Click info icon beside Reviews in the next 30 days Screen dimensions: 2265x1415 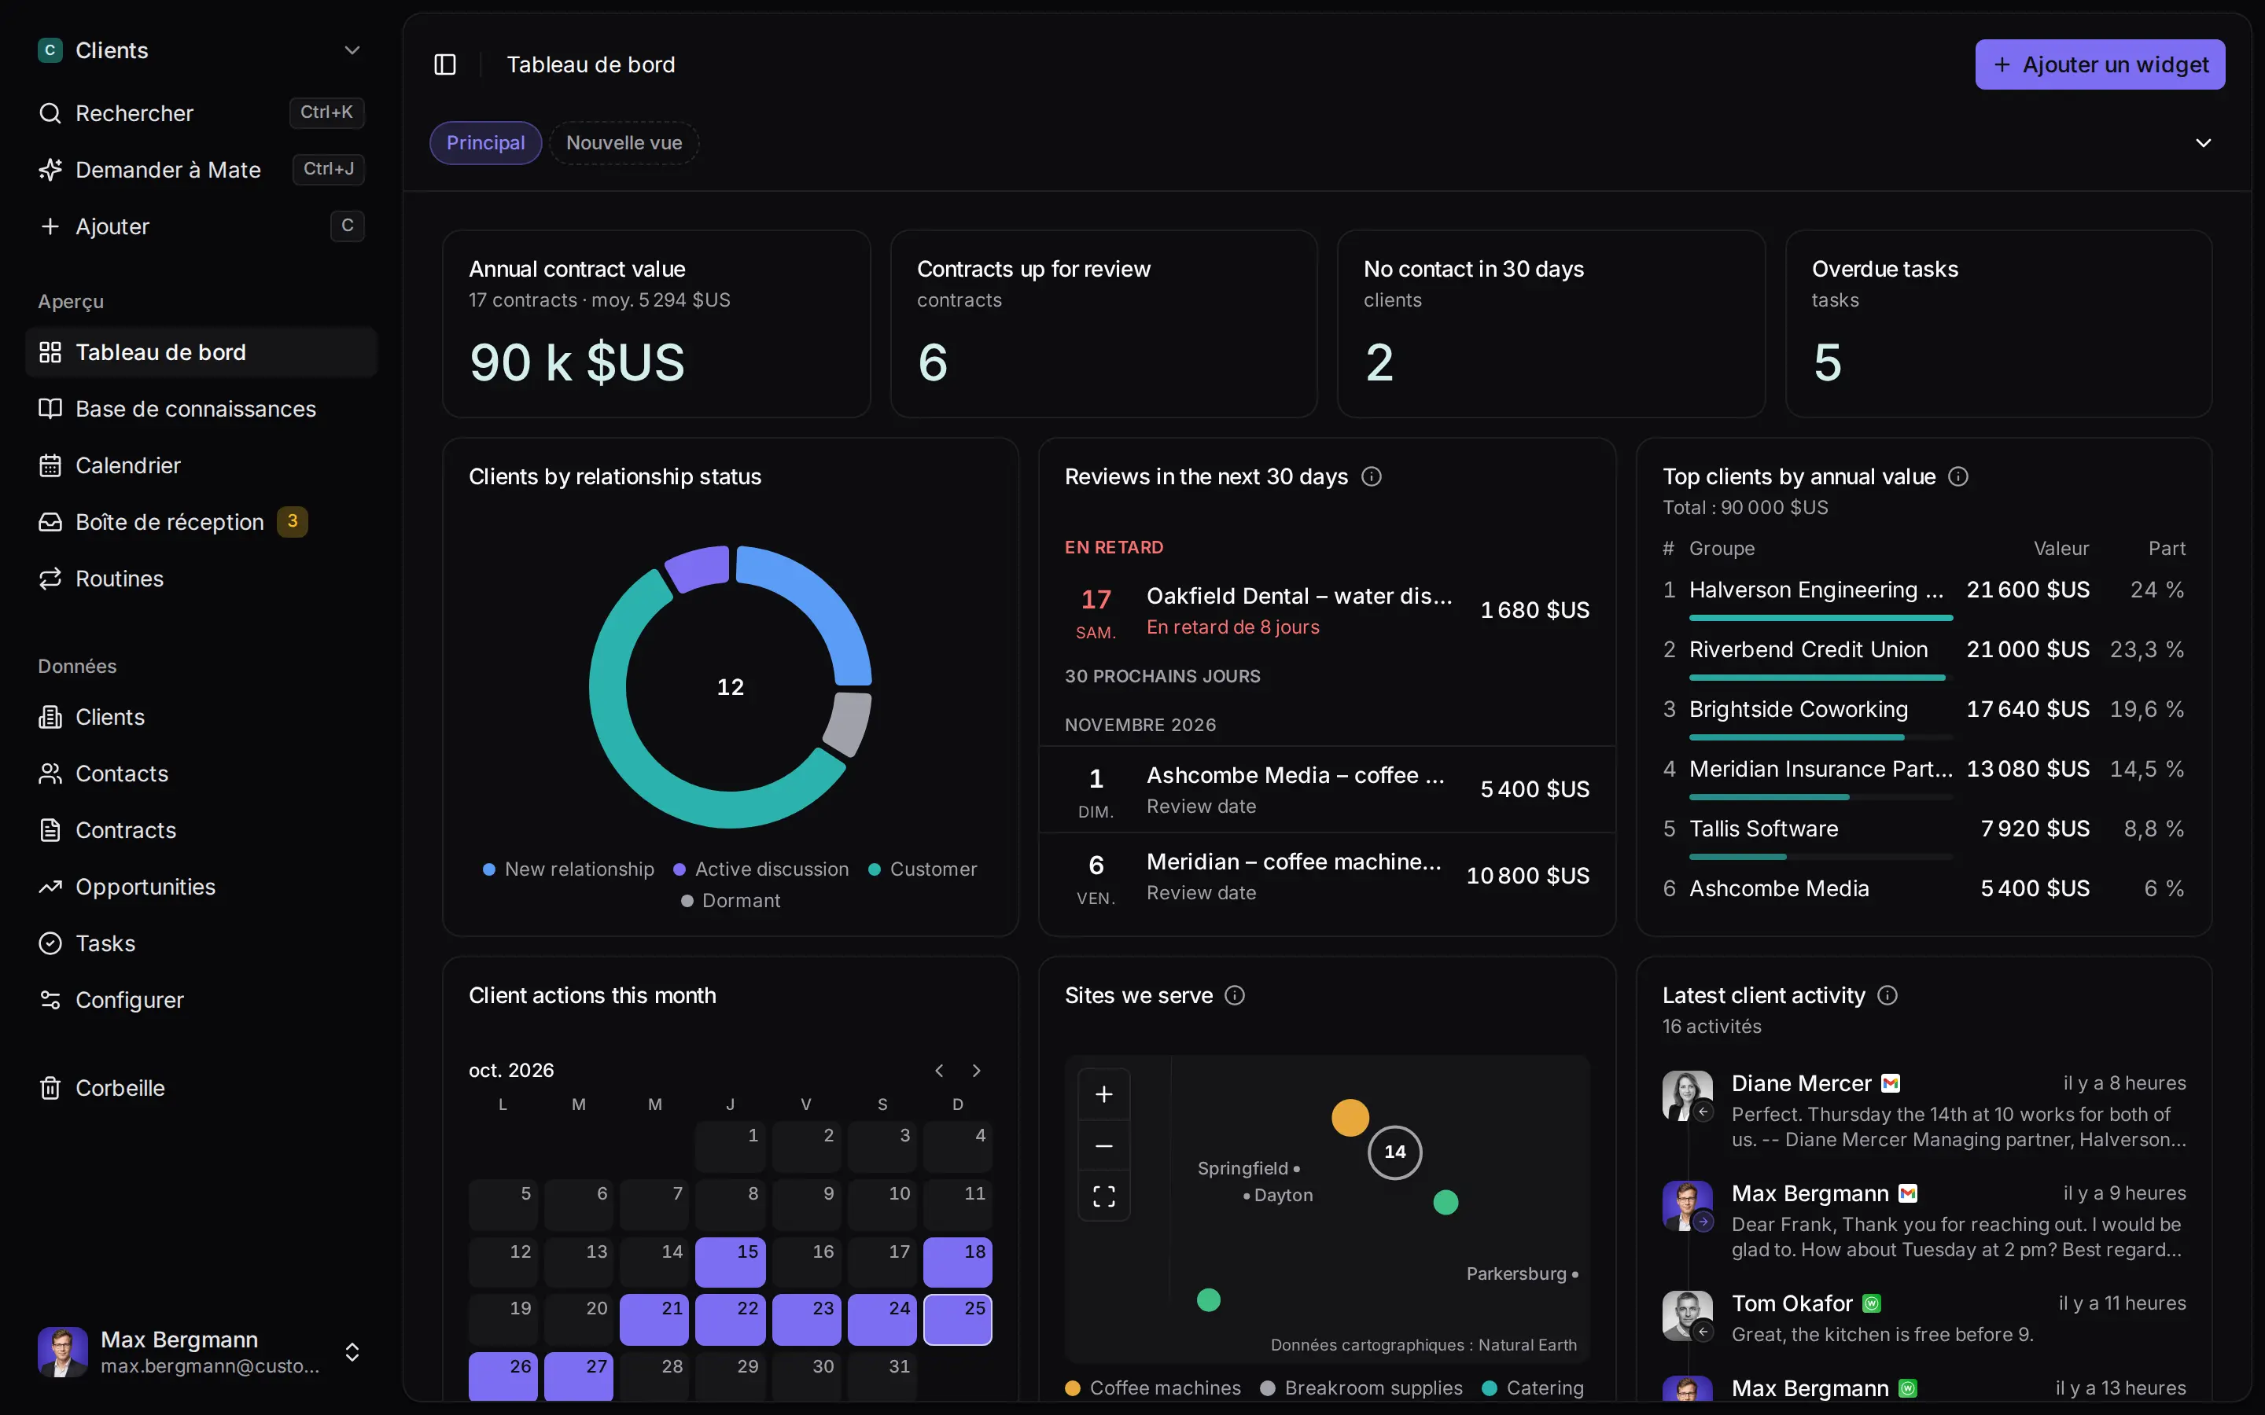[x=1371, y=476]
